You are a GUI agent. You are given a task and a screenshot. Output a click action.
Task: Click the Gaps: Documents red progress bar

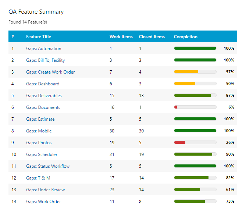[195, 107]
